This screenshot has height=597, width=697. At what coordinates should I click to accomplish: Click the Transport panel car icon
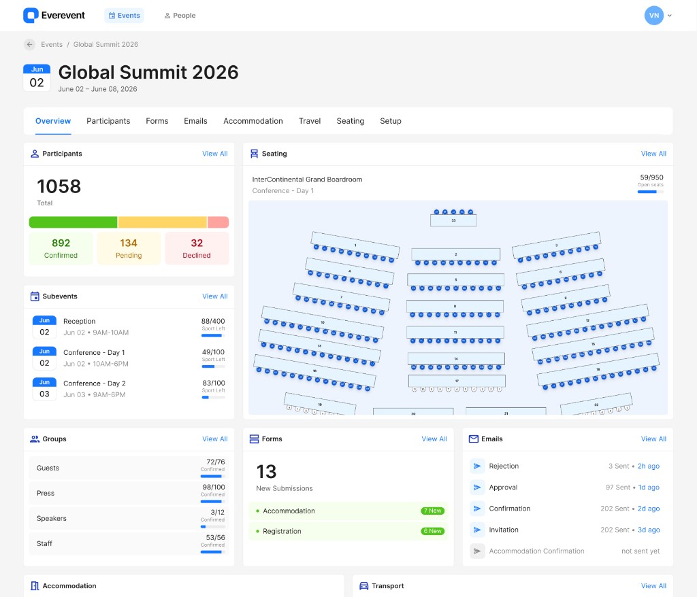coord(364,586)
